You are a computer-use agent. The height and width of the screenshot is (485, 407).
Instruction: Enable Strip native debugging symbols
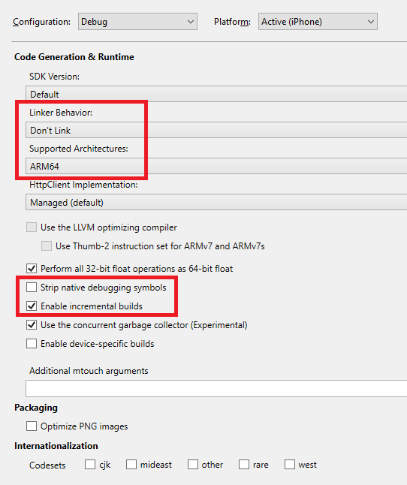[32, 288]
